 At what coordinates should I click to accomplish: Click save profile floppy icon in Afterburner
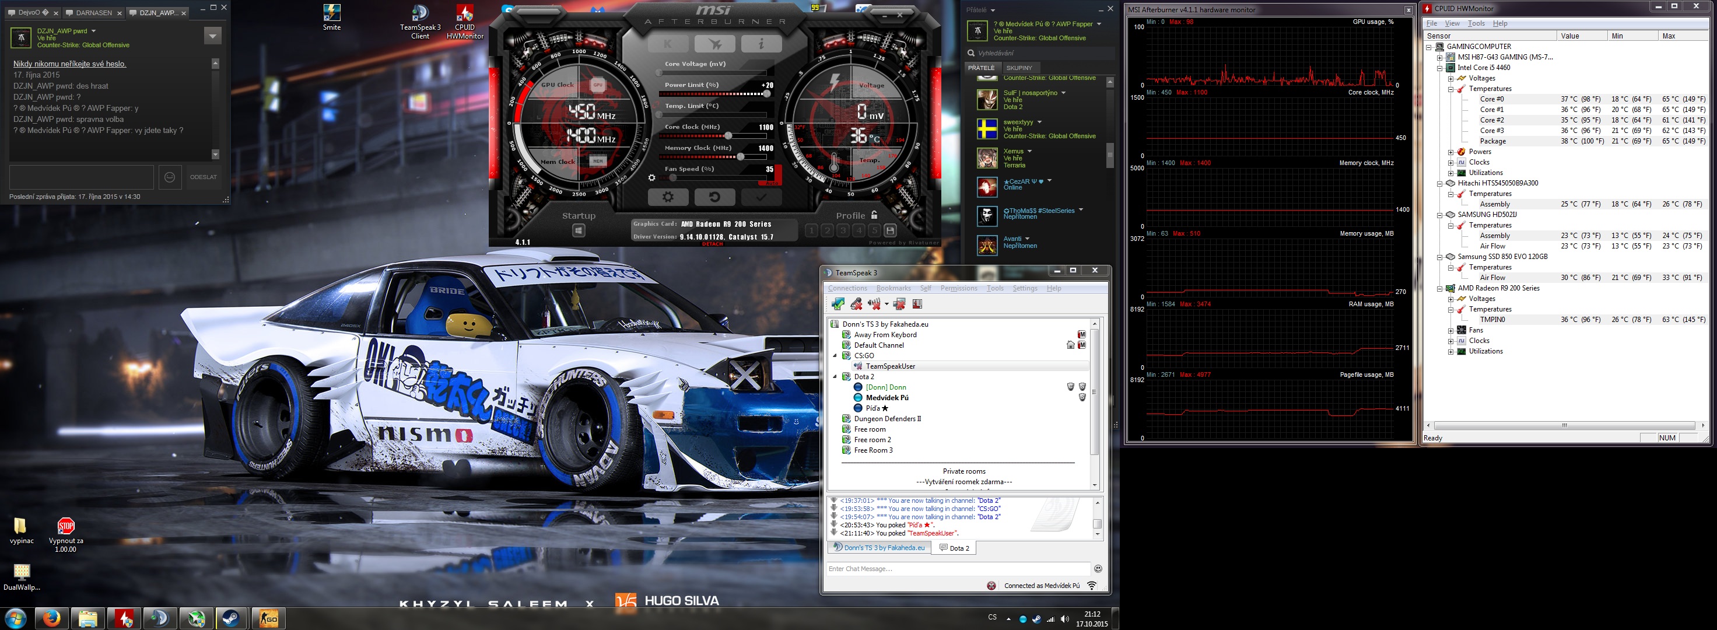[x=890, y=230]
